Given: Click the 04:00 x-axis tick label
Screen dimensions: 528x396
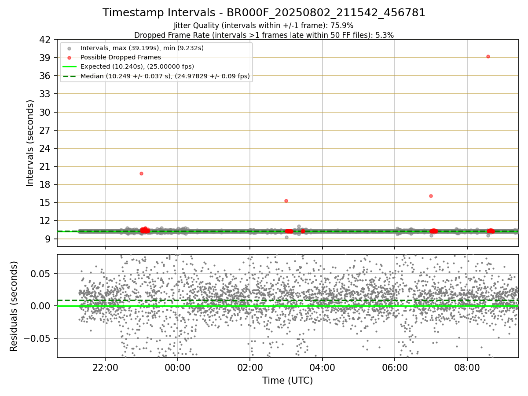Looking at the screenshot, I should pyautogui.click(x=323, y=367).
